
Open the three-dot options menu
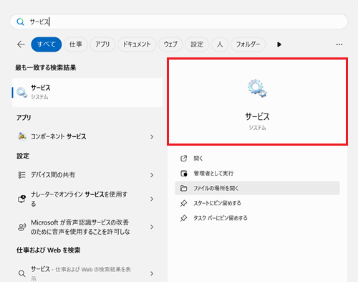pos(339,44)
